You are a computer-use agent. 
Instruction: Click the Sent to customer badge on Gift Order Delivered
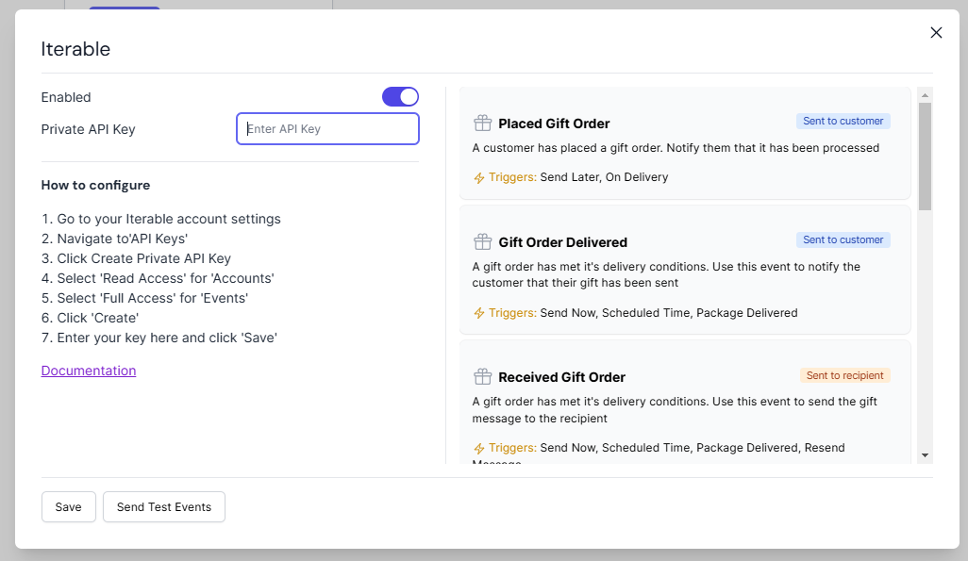tap(843, 239)
